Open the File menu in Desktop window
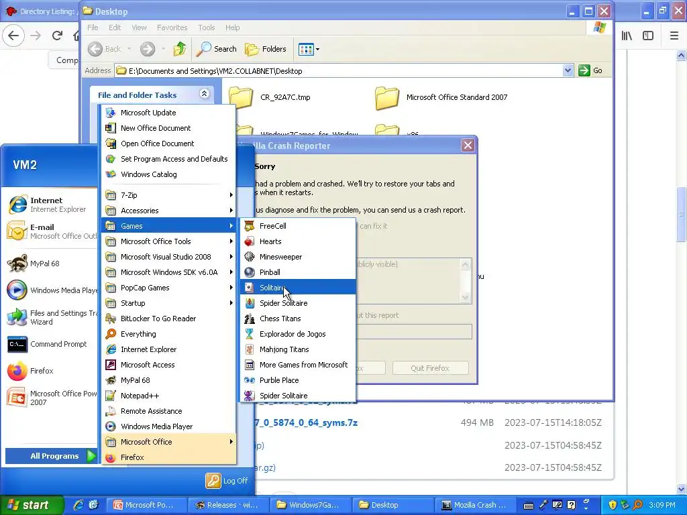The image size is (687, 515). (x=93, y=27)
